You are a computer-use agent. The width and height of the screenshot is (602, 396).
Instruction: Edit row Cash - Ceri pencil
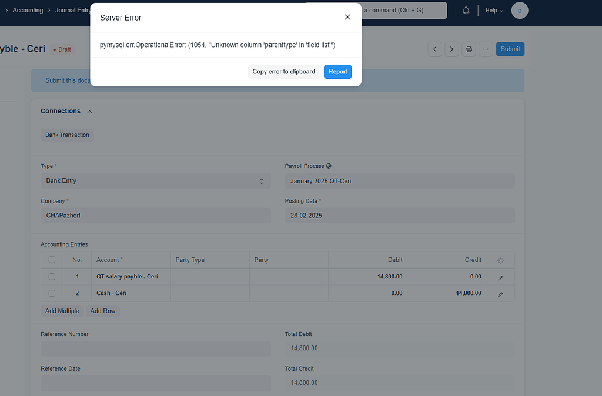coord(500,294)
